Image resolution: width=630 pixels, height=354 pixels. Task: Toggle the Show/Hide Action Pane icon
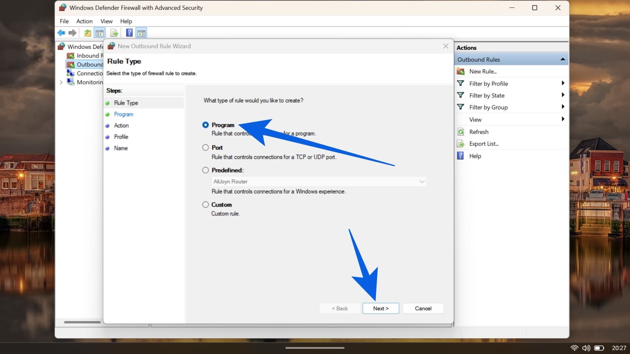click(x=141, y=33)
